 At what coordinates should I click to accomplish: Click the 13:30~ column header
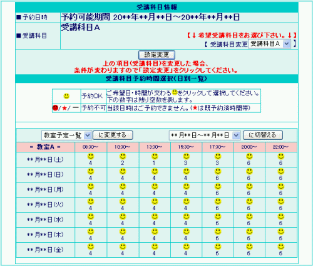pyautogui.click(x=155, y=147)
